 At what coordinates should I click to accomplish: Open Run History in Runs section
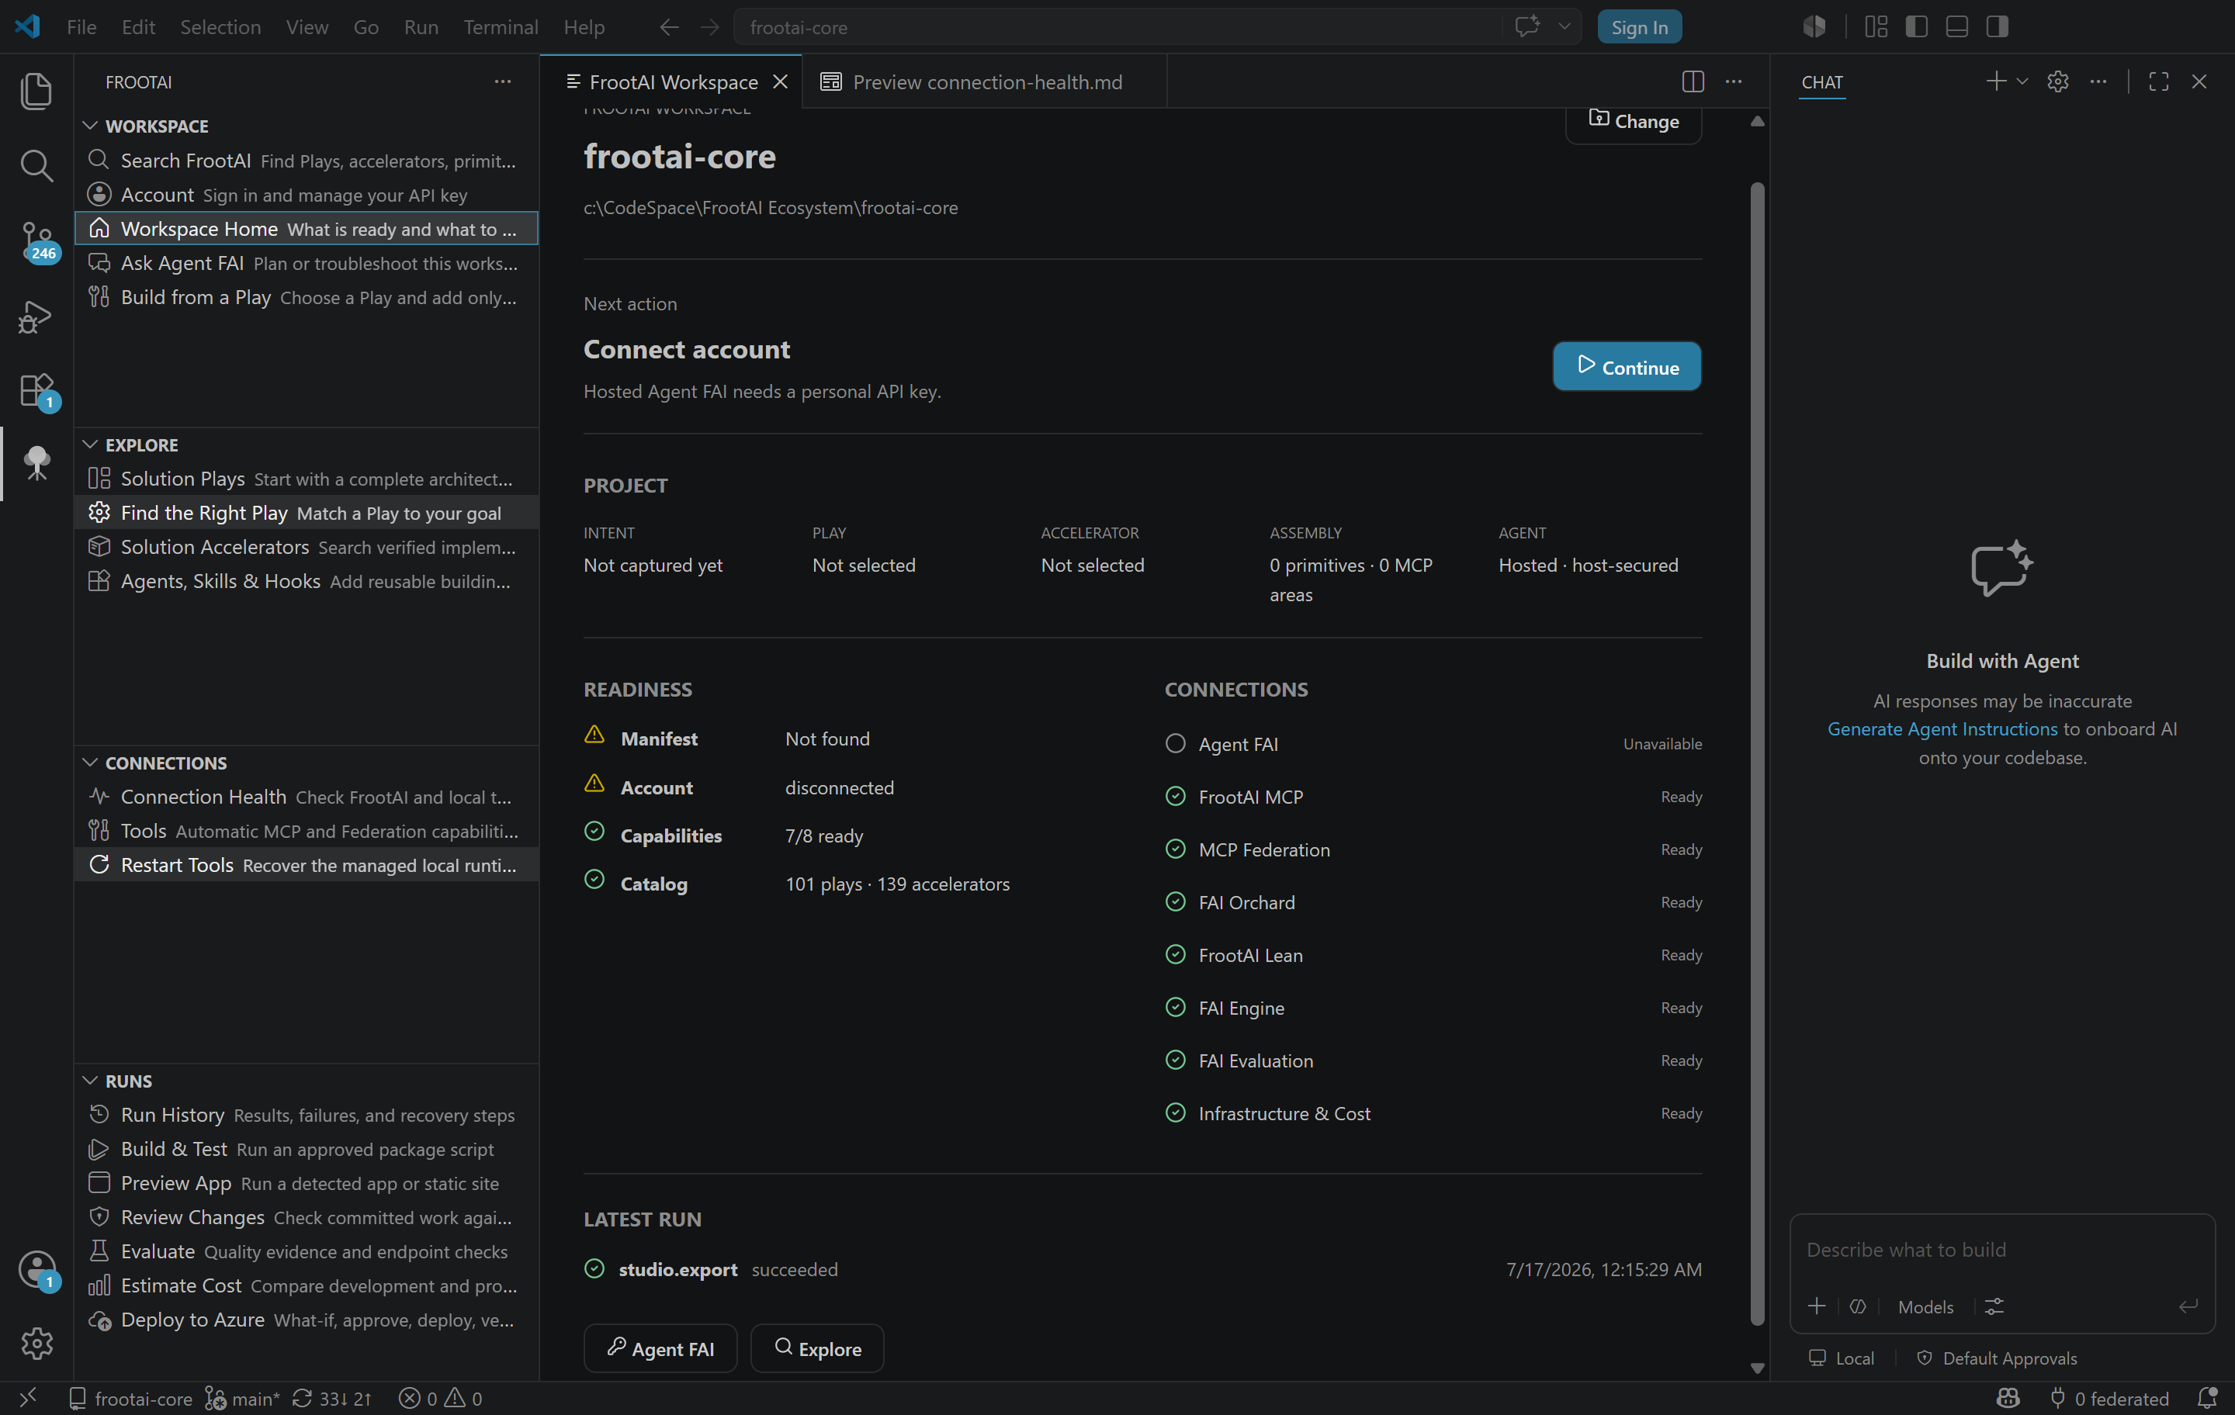(307, 1114)
